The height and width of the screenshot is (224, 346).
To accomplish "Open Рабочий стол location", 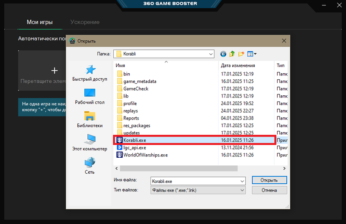I will pos(90,97).
